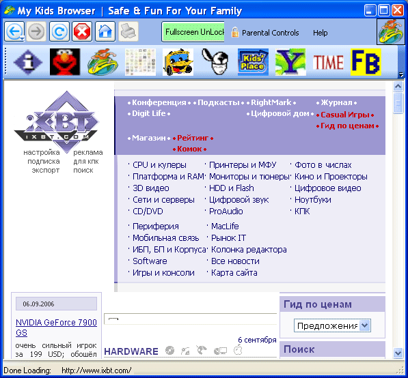The width and height of the screenshot is (408, 378).
Task: Open the CPU и кулеры section
Action: tap(159, 165)
